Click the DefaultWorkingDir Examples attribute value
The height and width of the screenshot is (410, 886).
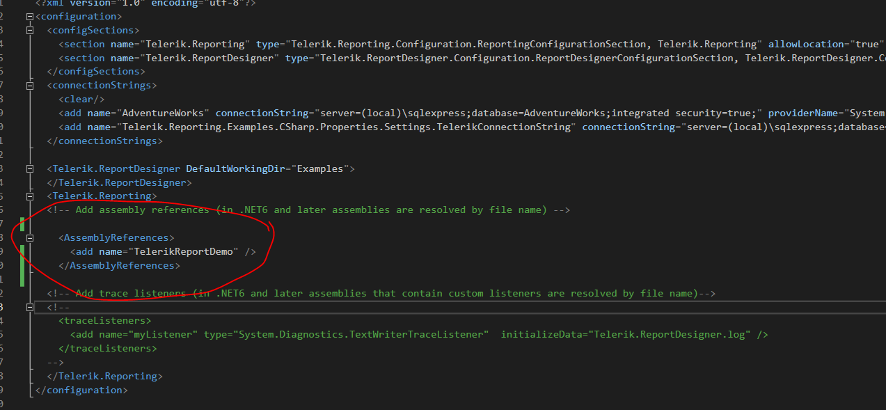point(322,168)
